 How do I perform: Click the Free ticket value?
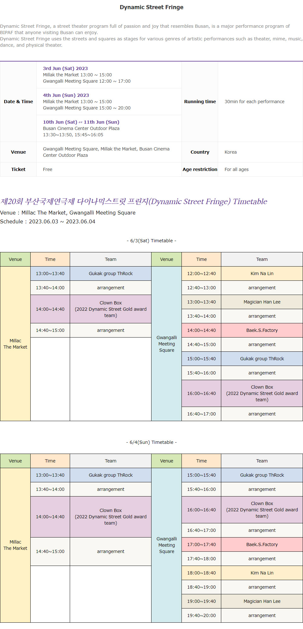[48, 169]
